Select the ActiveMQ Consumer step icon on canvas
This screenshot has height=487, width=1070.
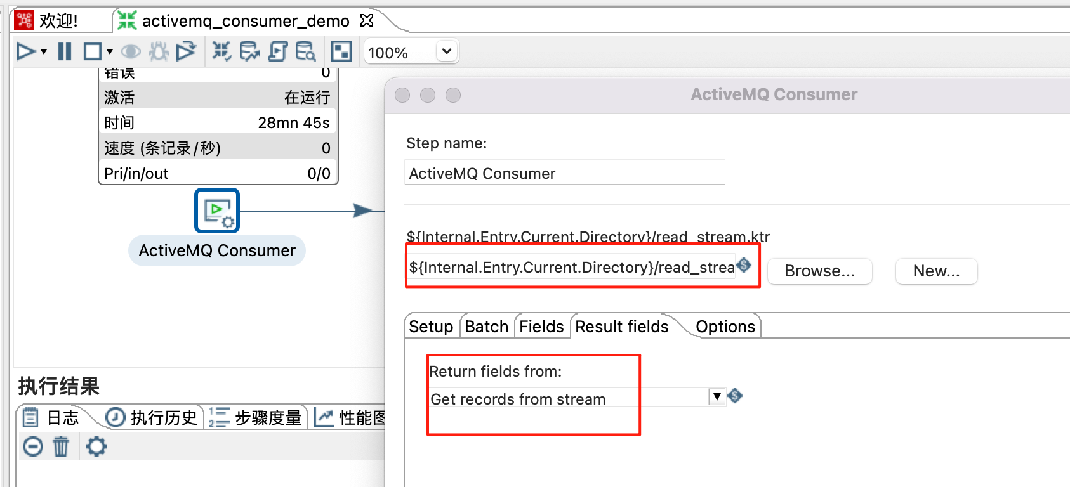point(217,211)
